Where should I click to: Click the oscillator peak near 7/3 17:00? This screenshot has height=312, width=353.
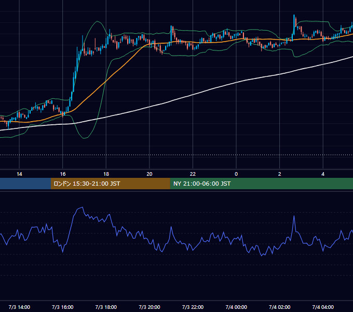(x=83, y=207)
